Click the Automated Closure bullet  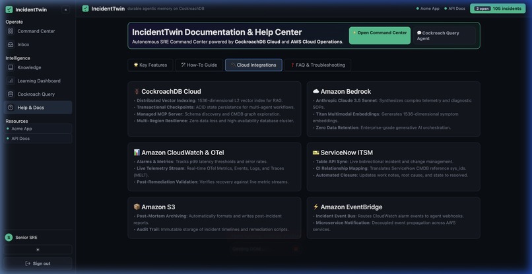[x=390, y=175]
